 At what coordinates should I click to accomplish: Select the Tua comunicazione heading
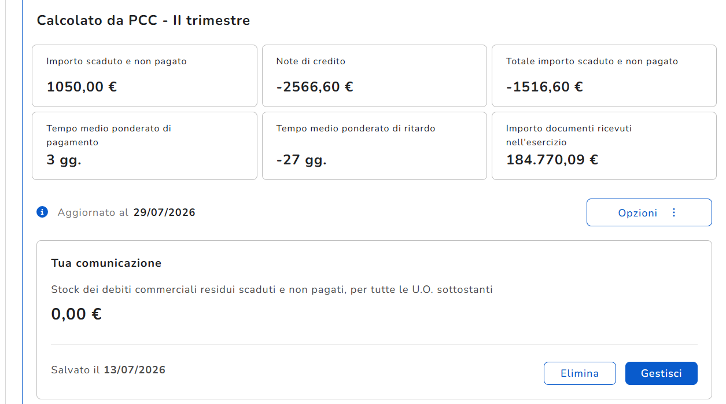click(106, 263)
